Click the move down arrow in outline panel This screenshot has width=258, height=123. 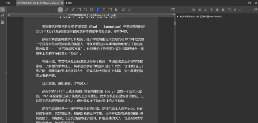click(211, 10)
